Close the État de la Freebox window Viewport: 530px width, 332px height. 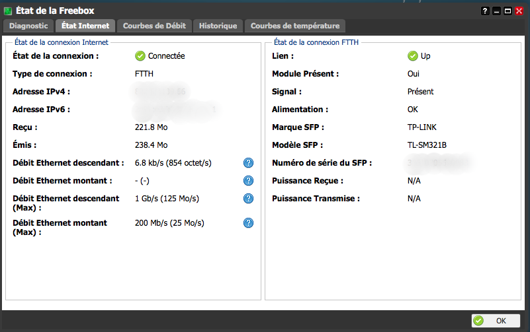[x=519, y=11]
